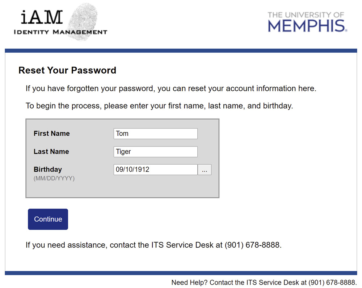Click the text 'Tom' in First Name
The height and width of the screenshot is (288, 362).
122,133
